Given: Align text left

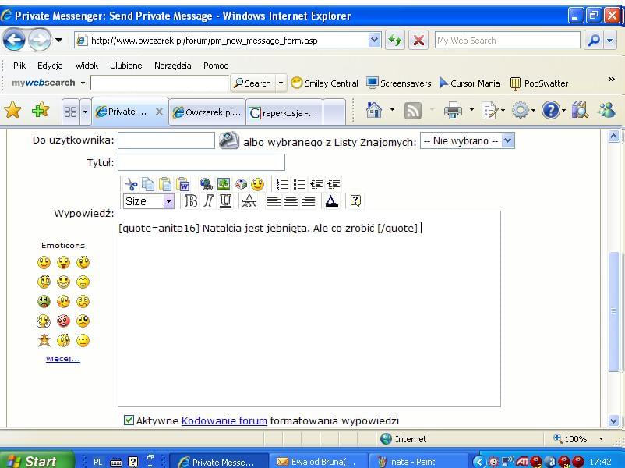Looking at the screenshot, I should coord(274,201).
